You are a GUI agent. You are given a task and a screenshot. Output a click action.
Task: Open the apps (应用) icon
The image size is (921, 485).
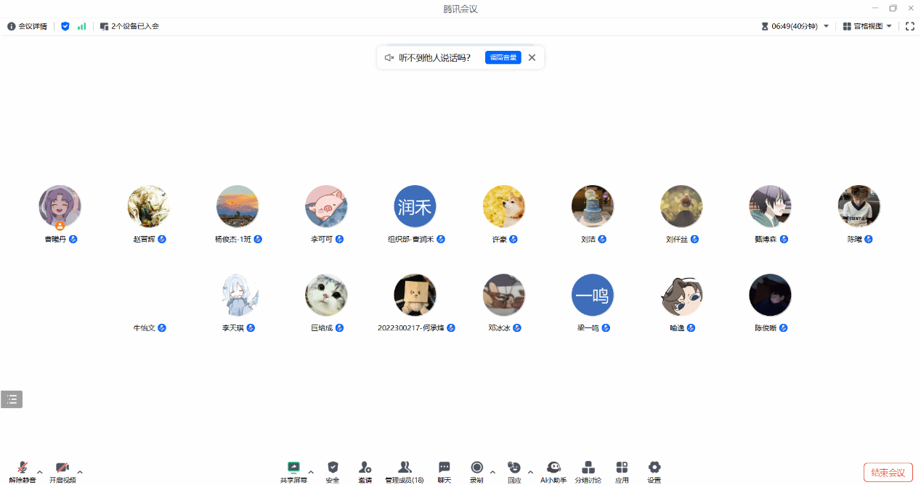tap(622, 468)
